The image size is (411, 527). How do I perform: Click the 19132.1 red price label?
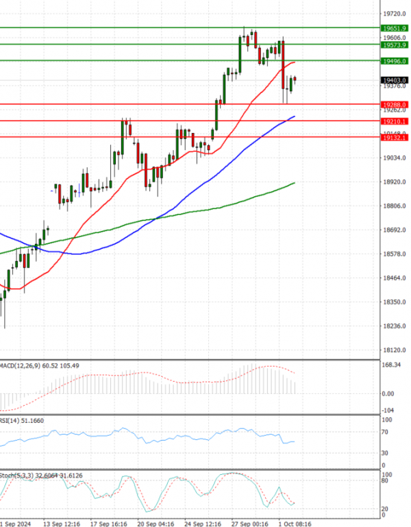(x=394, y=138)
